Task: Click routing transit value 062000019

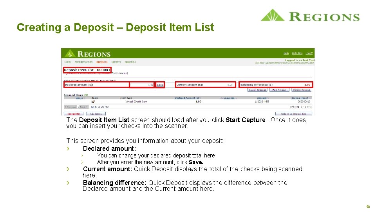Action: point(304,102)
